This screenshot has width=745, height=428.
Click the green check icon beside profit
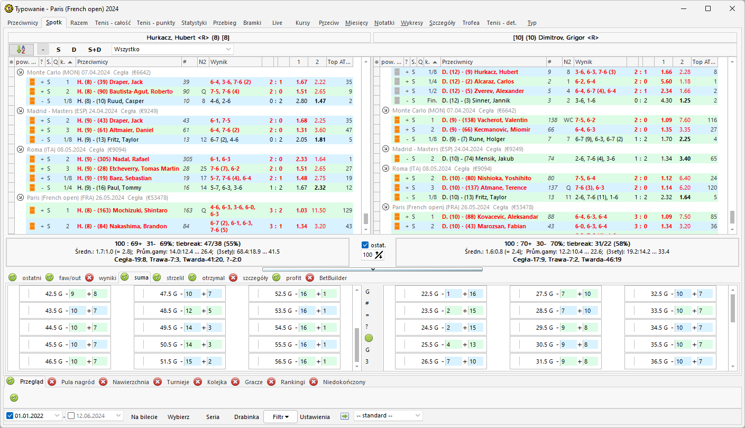pyautogui.click(x=276, y=277)
